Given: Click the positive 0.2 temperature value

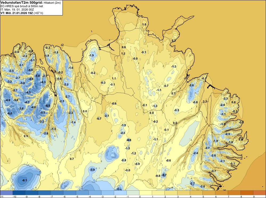Looking at the screenshot, I should point(174,40).
